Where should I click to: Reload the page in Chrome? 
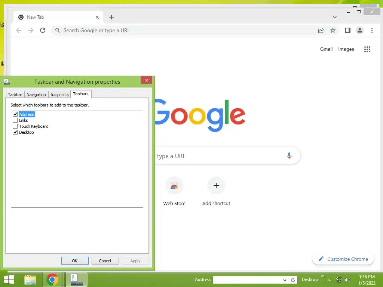(x=43, y=30)
